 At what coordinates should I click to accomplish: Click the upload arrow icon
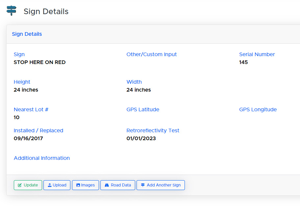(50, 185)
